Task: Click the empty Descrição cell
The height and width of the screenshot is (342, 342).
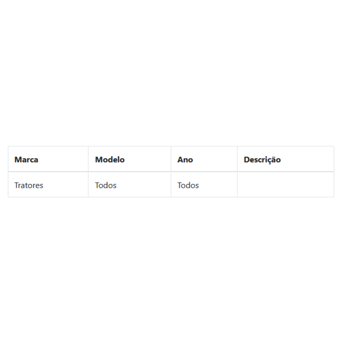Action: (x=286, y=184)
